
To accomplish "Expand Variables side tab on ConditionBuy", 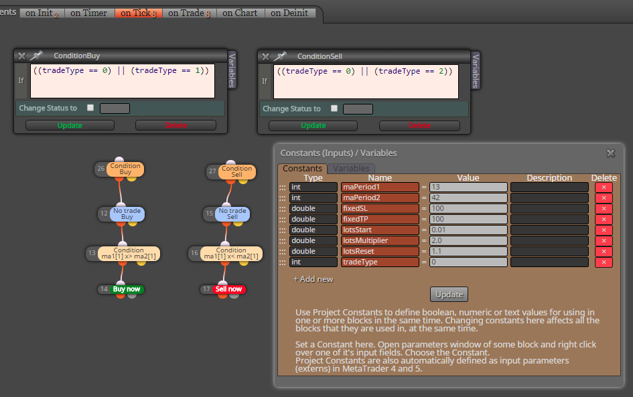I will tap(232, 70).
